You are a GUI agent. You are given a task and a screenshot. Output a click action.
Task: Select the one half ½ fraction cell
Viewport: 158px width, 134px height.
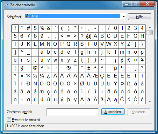[x=35, y=76]
